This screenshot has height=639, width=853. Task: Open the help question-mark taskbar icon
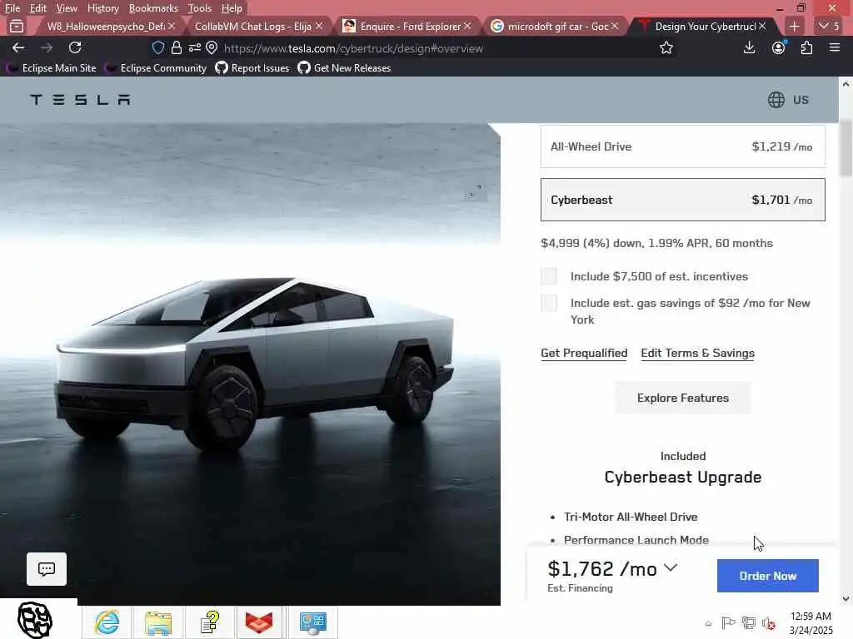click(209, 622)
